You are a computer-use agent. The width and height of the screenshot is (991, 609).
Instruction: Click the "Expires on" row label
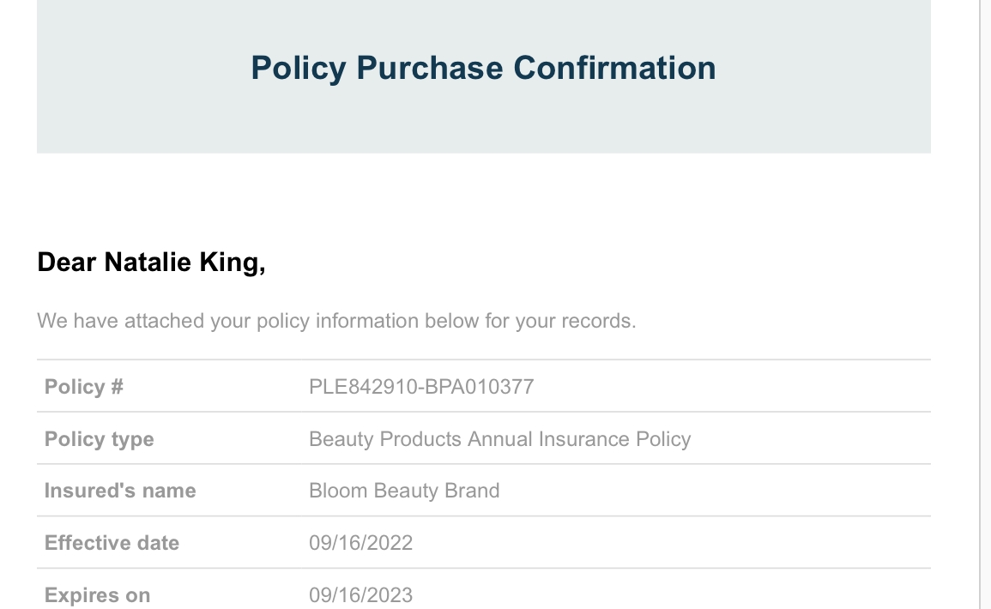[97, 595]
